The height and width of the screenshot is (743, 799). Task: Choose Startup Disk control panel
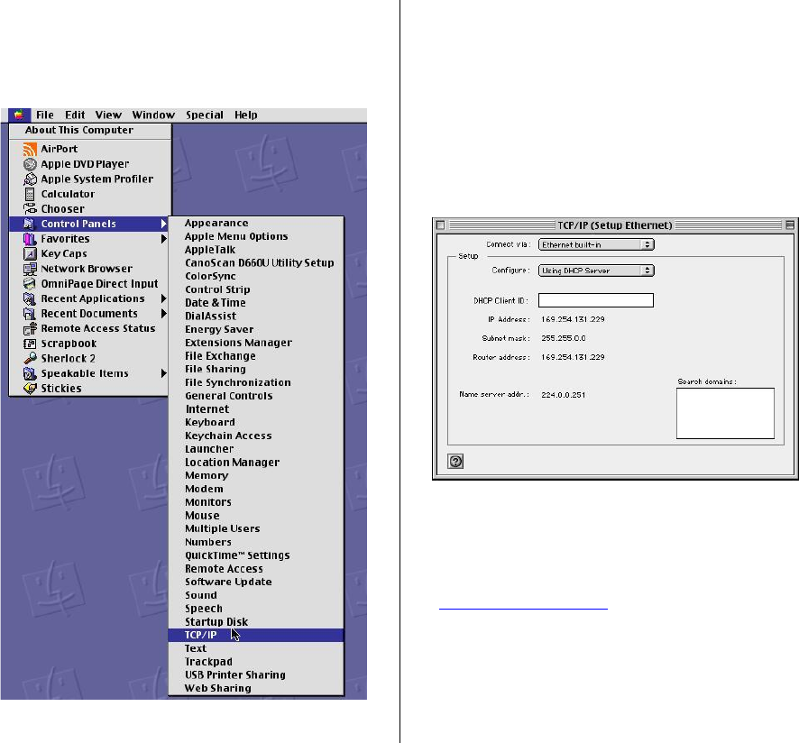coord(256,621)
